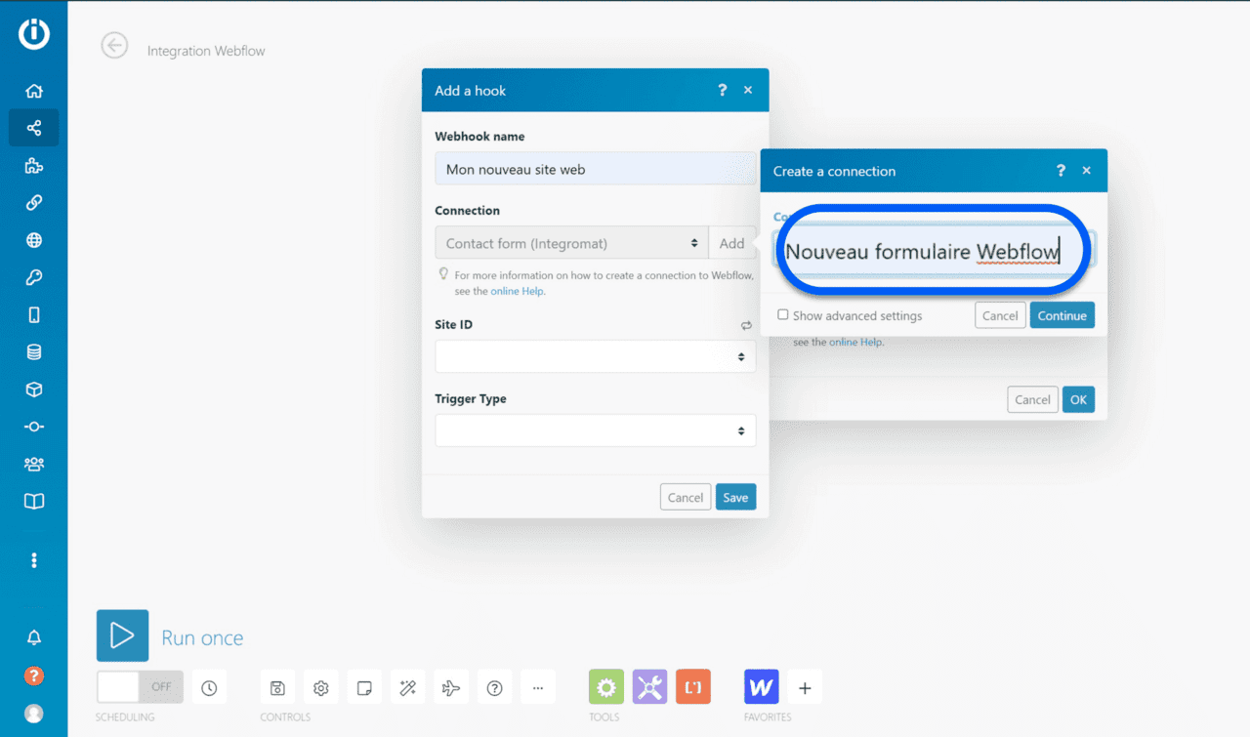This screenshot has width=1250, height=737.
Task: Open notifications bell icon
Action: click(34, 637)
